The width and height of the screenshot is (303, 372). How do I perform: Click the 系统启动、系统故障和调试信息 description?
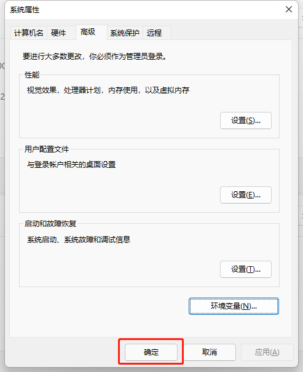tap(79, 240)
